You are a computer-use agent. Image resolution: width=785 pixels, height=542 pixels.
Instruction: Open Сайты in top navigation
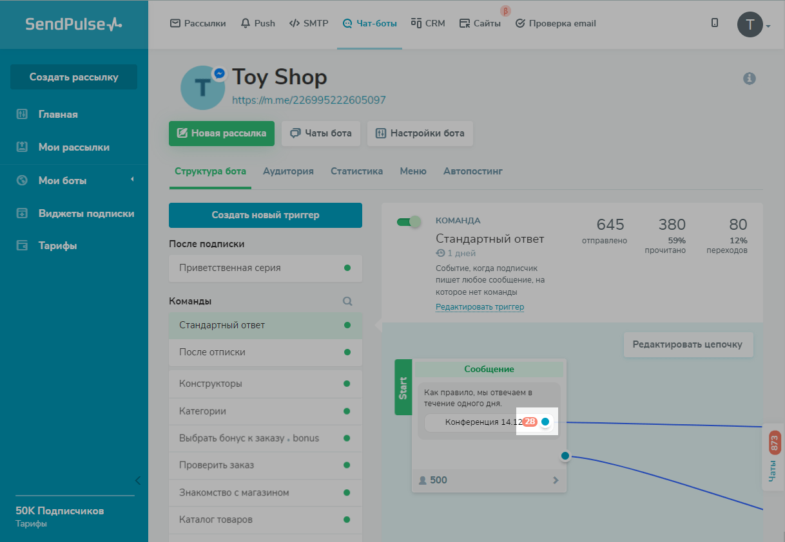click(x=480, y=23)
